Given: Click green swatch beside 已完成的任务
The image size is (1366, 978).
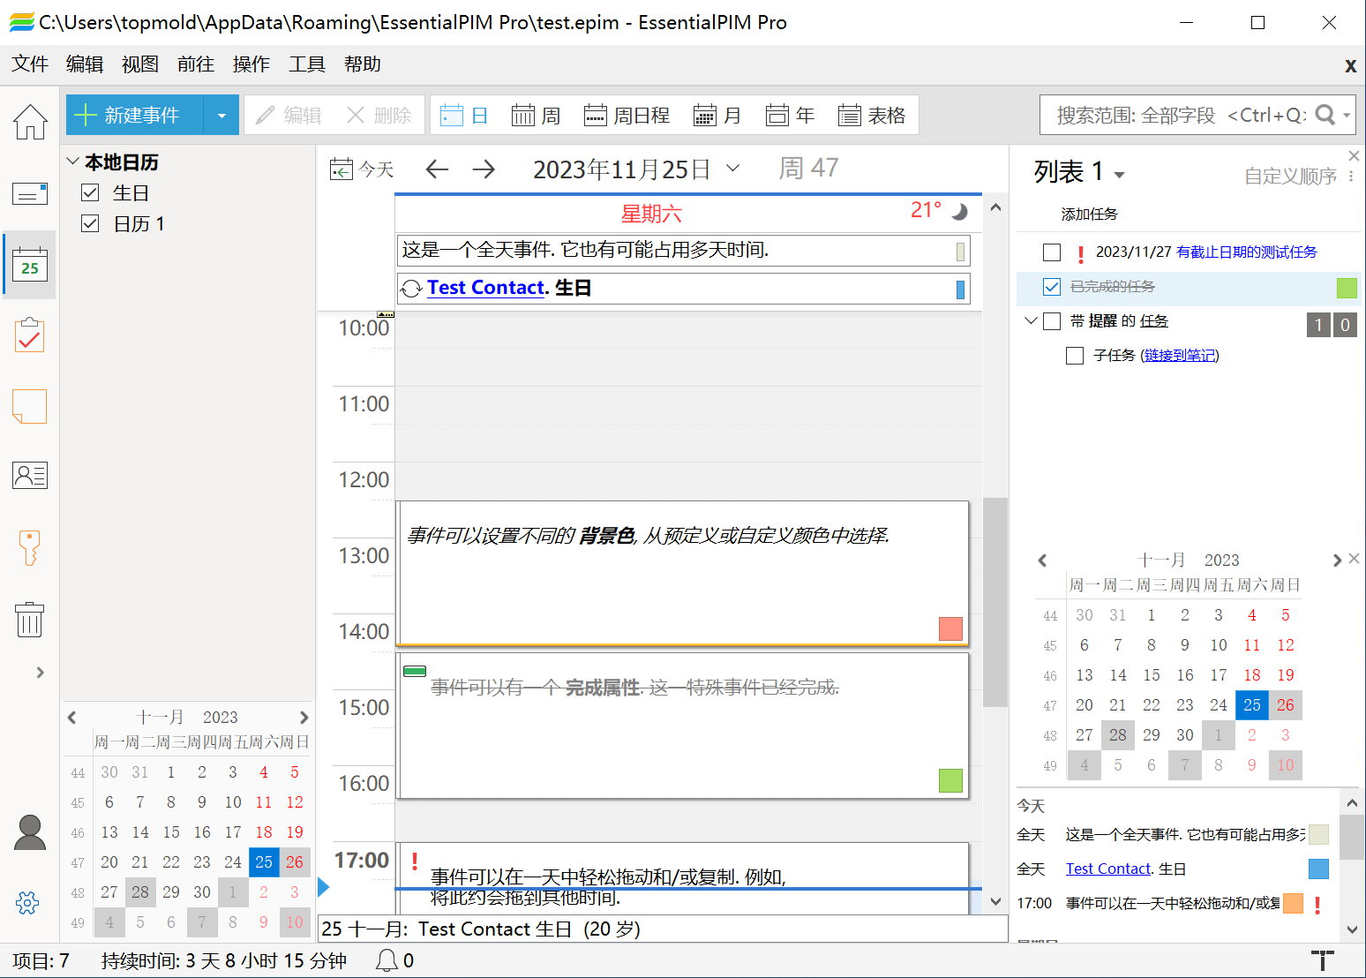Looking at the screenshot, I should (x=1347, y=288).
